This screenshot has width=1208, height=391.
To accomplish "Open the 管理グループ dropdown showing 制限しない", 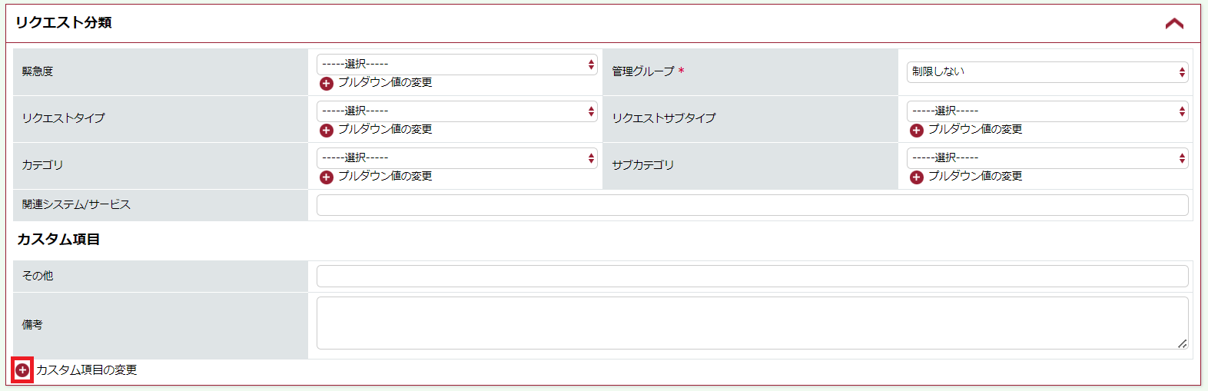I will point(1047,72).
